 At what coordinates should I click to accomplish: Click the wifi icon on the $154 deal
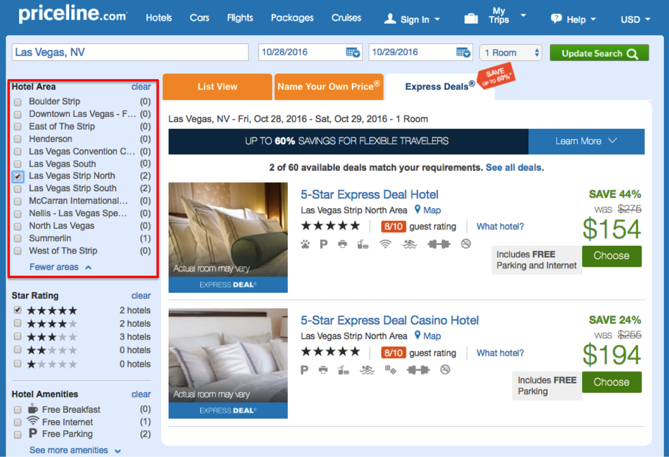[x=385, y=244]
